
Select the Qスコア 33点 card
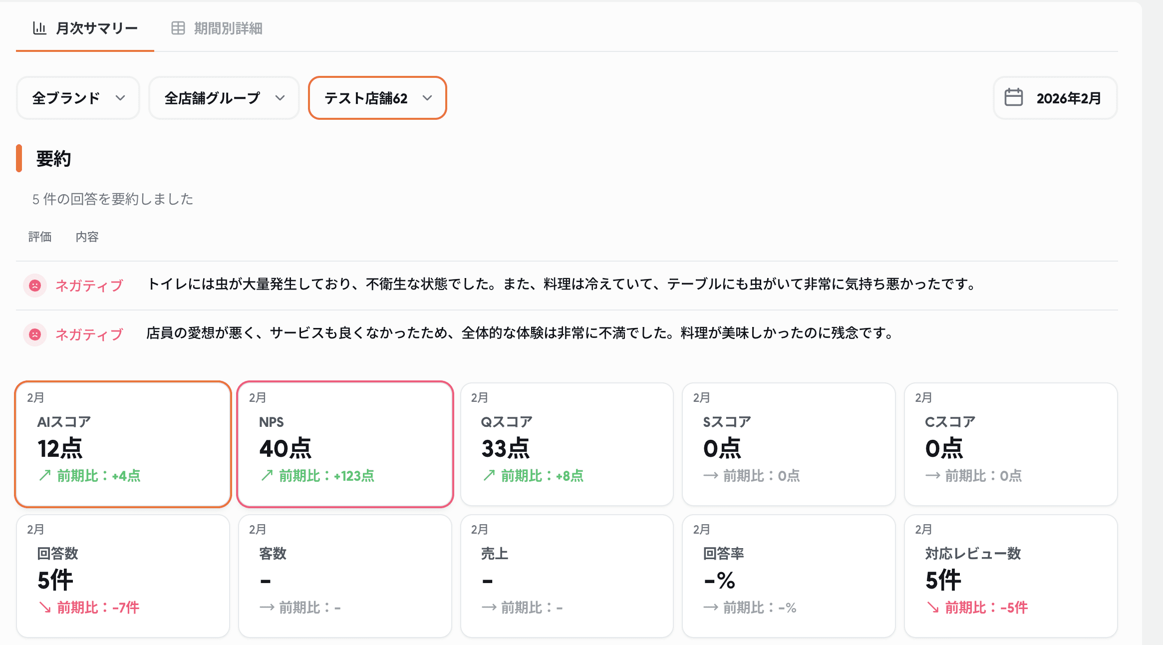[x=567, y=444]
